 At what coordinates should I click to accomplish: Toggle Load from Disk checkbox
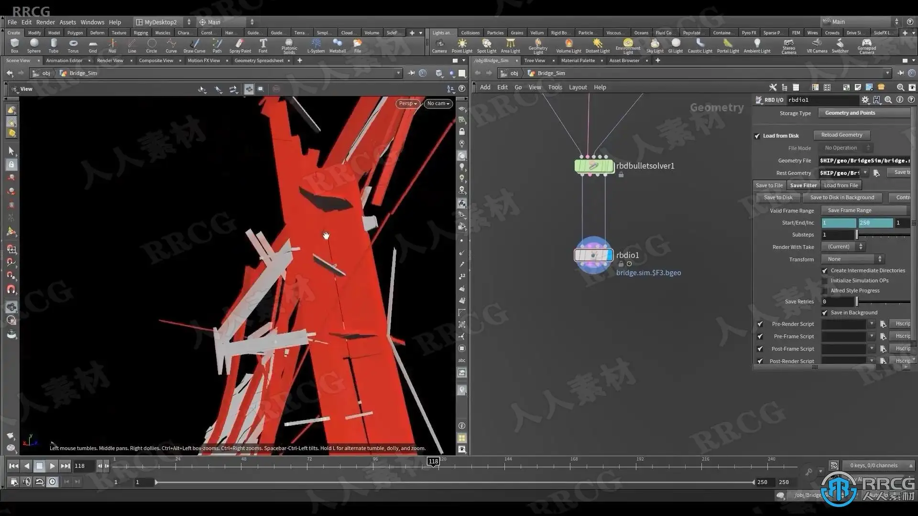click(757, 136)
